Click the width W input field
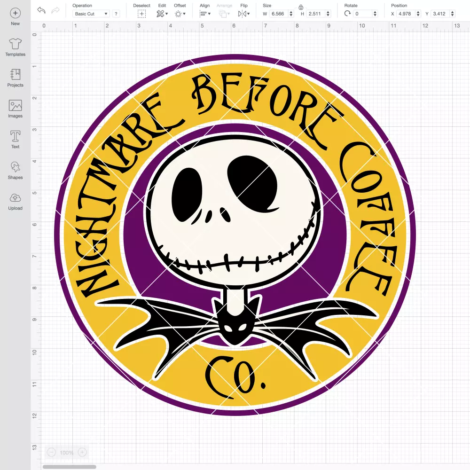The height and width of the screenshot is (470, 470). (x=279, y=14)
